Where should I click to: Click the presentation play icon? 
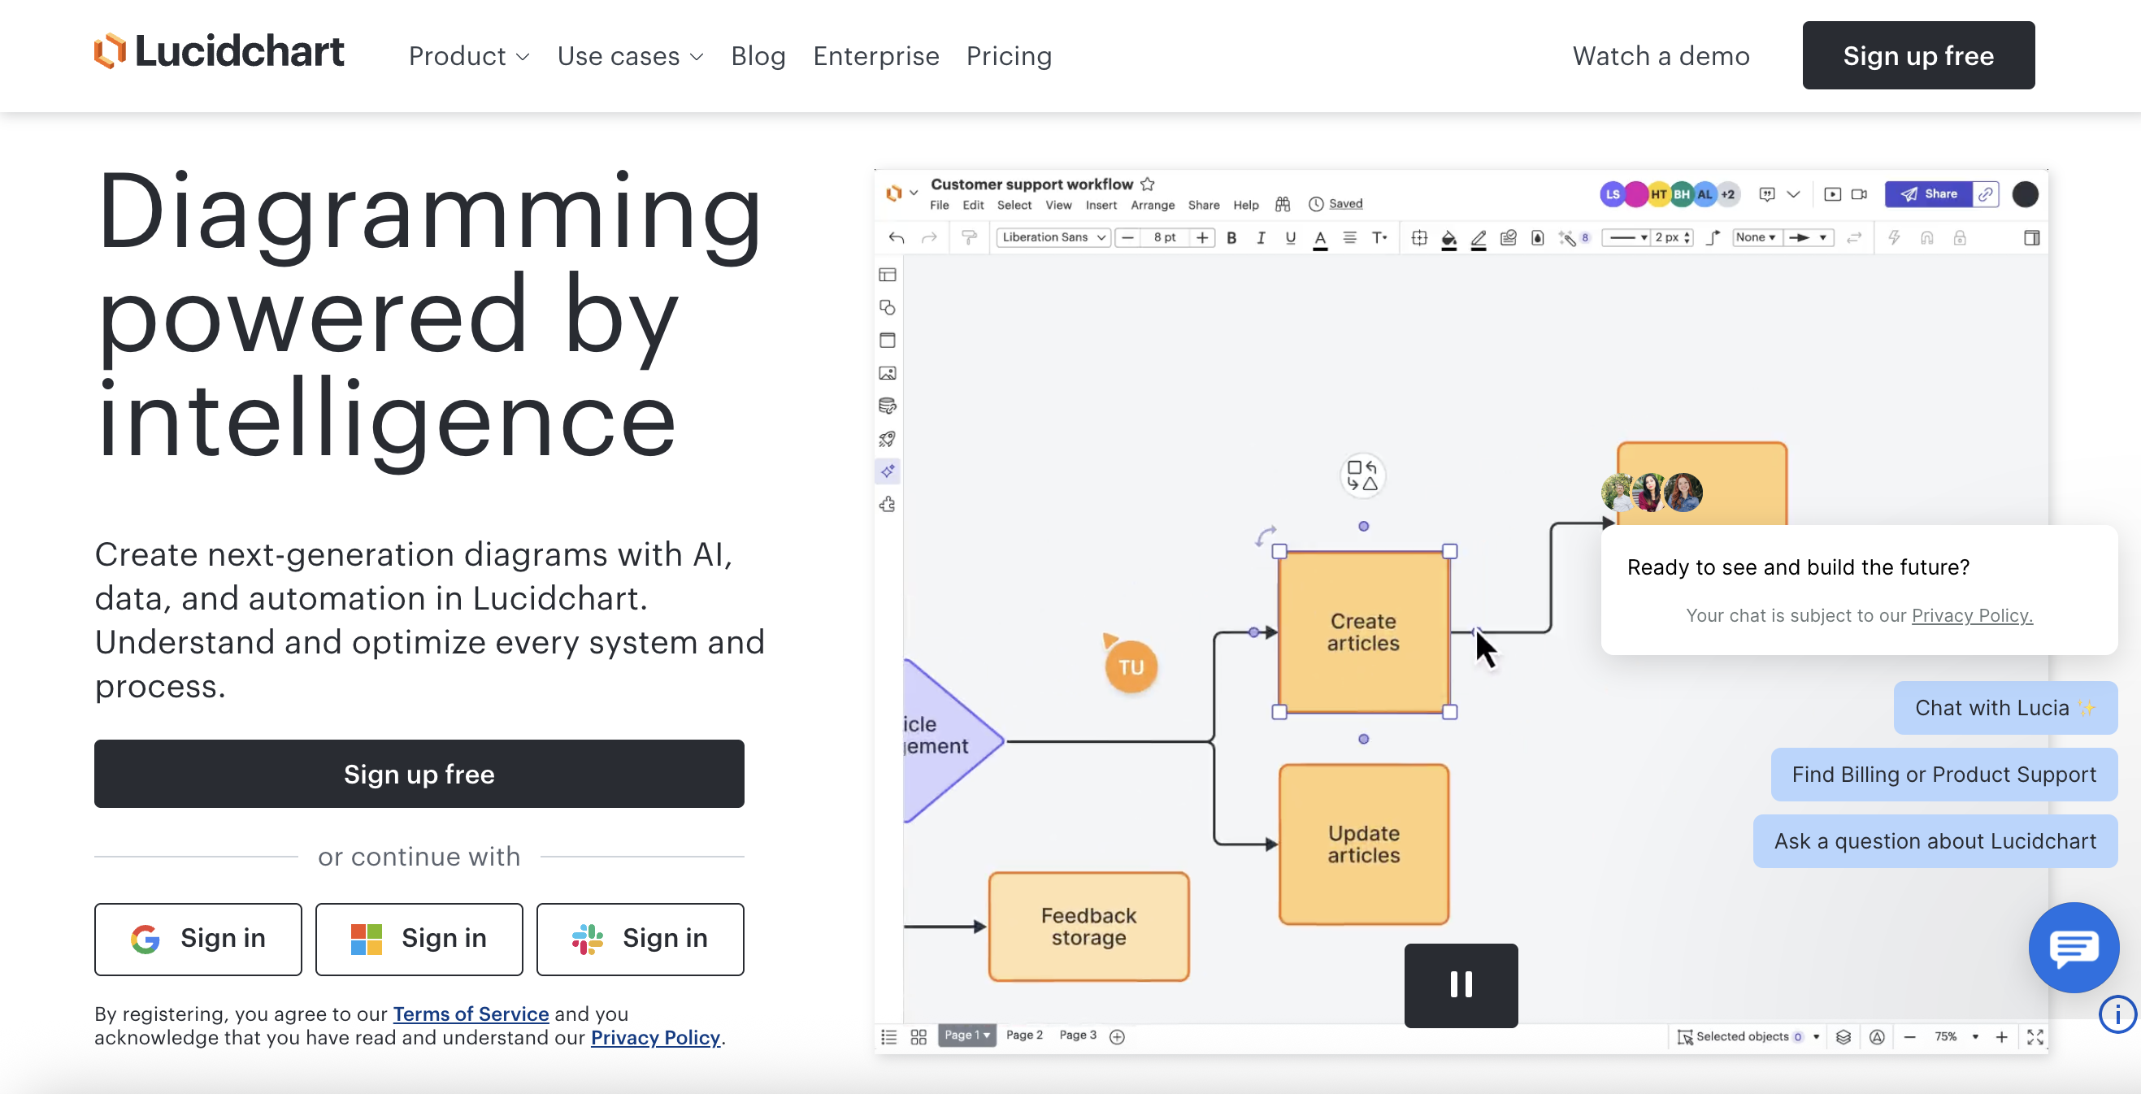(x=1832, y=193)
